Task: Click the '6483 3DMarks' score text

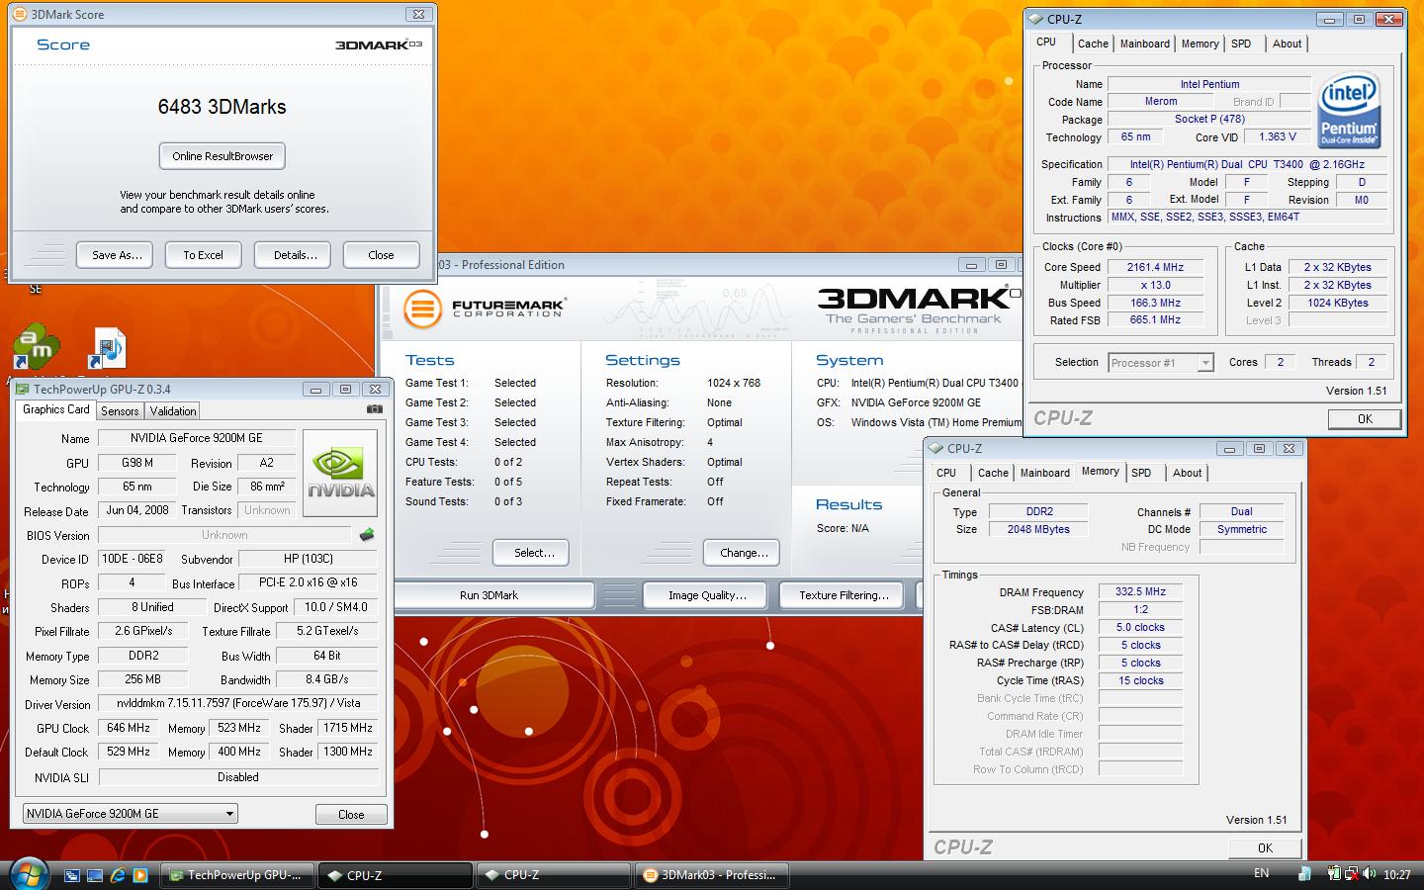Action: [x=222, y=107]
